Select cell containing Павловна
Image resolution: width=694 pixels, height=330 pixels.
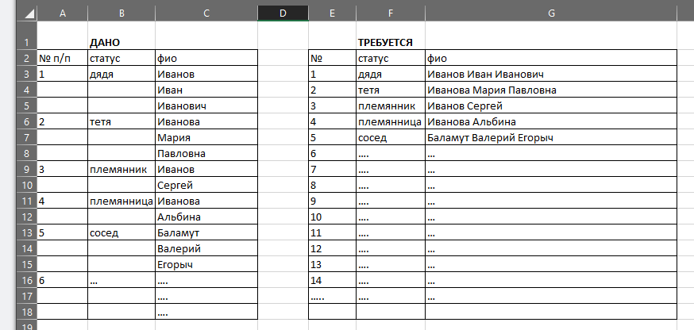pyautogui.click(x=206, y=153)
